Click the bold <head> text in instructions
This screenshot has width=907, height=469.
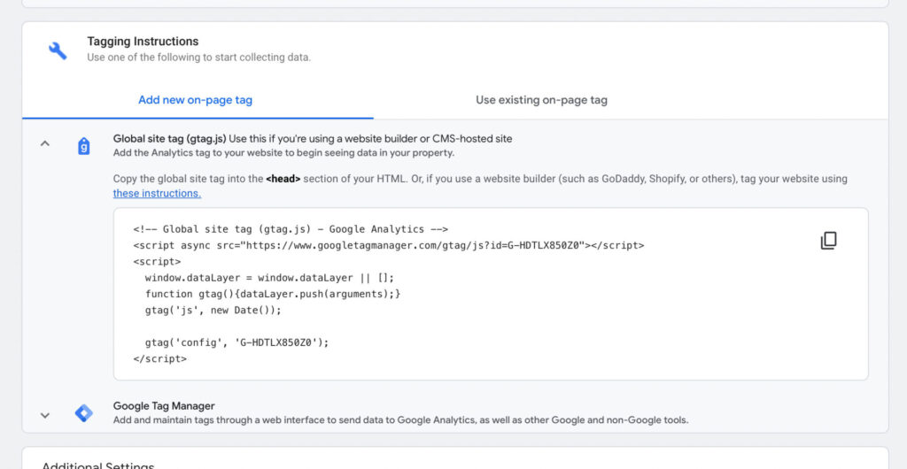[283, 179]
